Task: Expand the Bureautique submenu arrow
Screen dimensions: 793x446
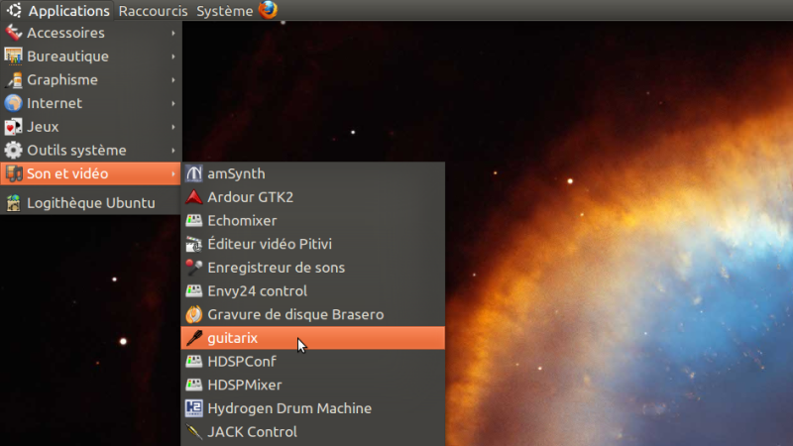Action: point(173,56)
